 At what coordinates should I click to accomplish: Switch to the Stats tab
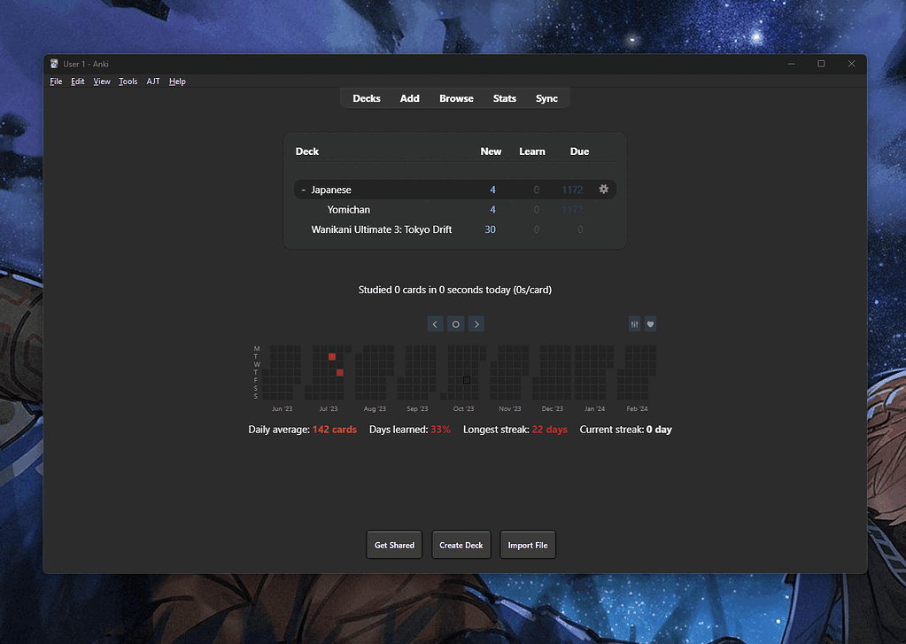tap(504, 98)
